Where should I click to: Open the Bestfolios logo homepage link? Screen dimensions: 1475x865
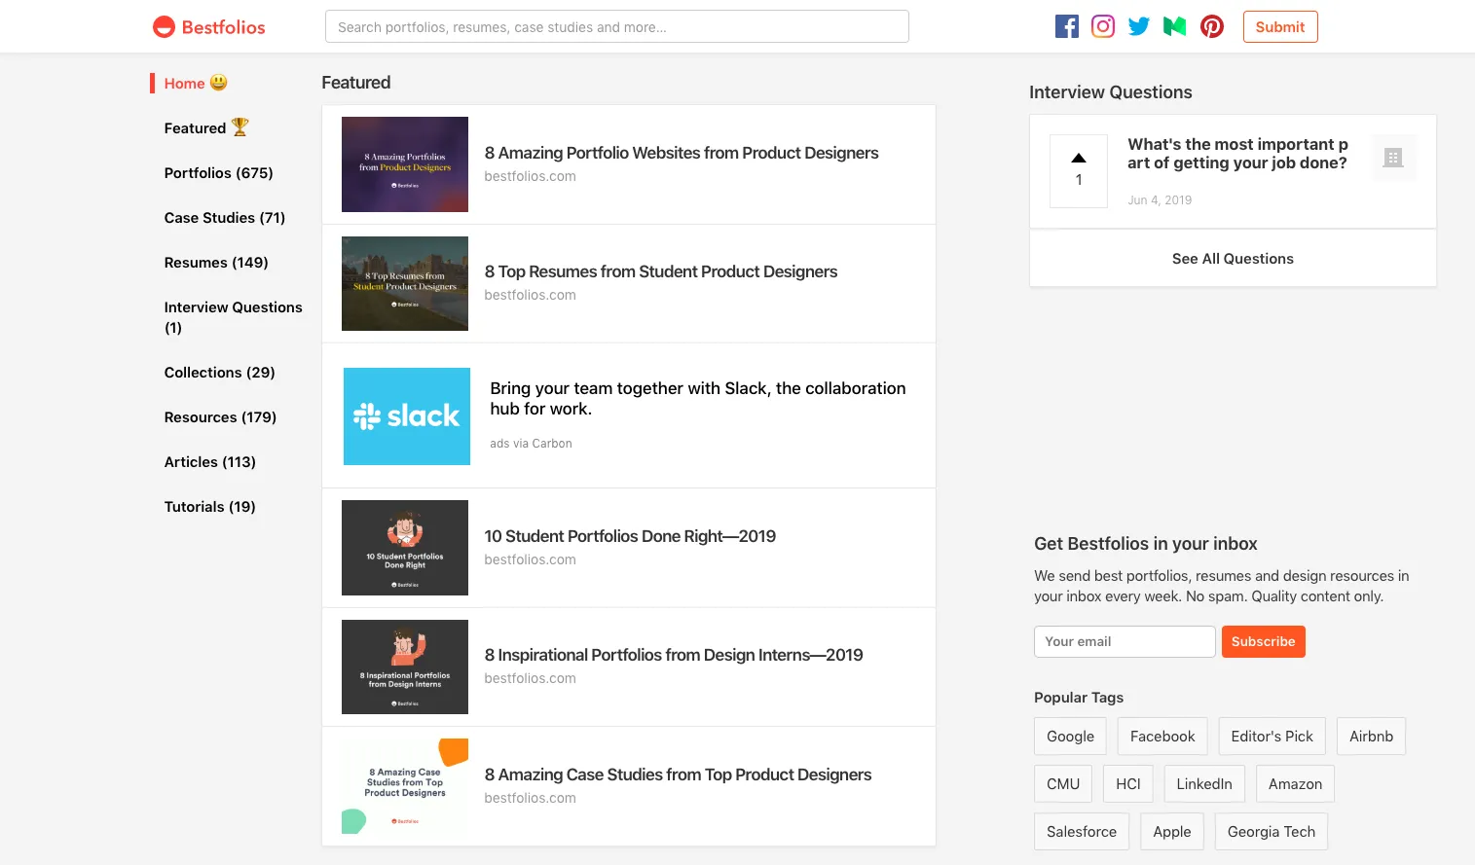click(x=209, y=27)
